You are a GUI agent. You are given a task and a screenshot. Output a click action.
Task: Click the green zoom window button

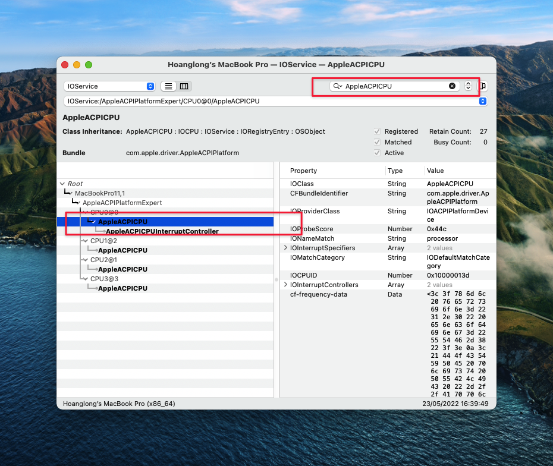[x=89, y=64]
